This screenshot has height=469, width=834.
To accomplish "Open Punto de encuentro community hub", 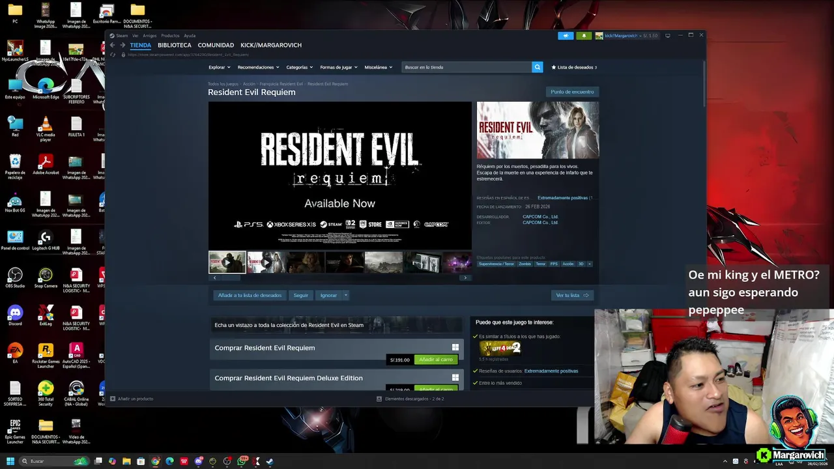I will point(572,92).
